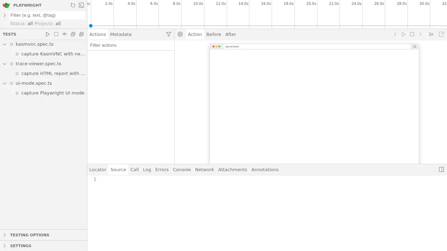
Task: Open the actions filter funnel icon
Action: pos(169,34)
